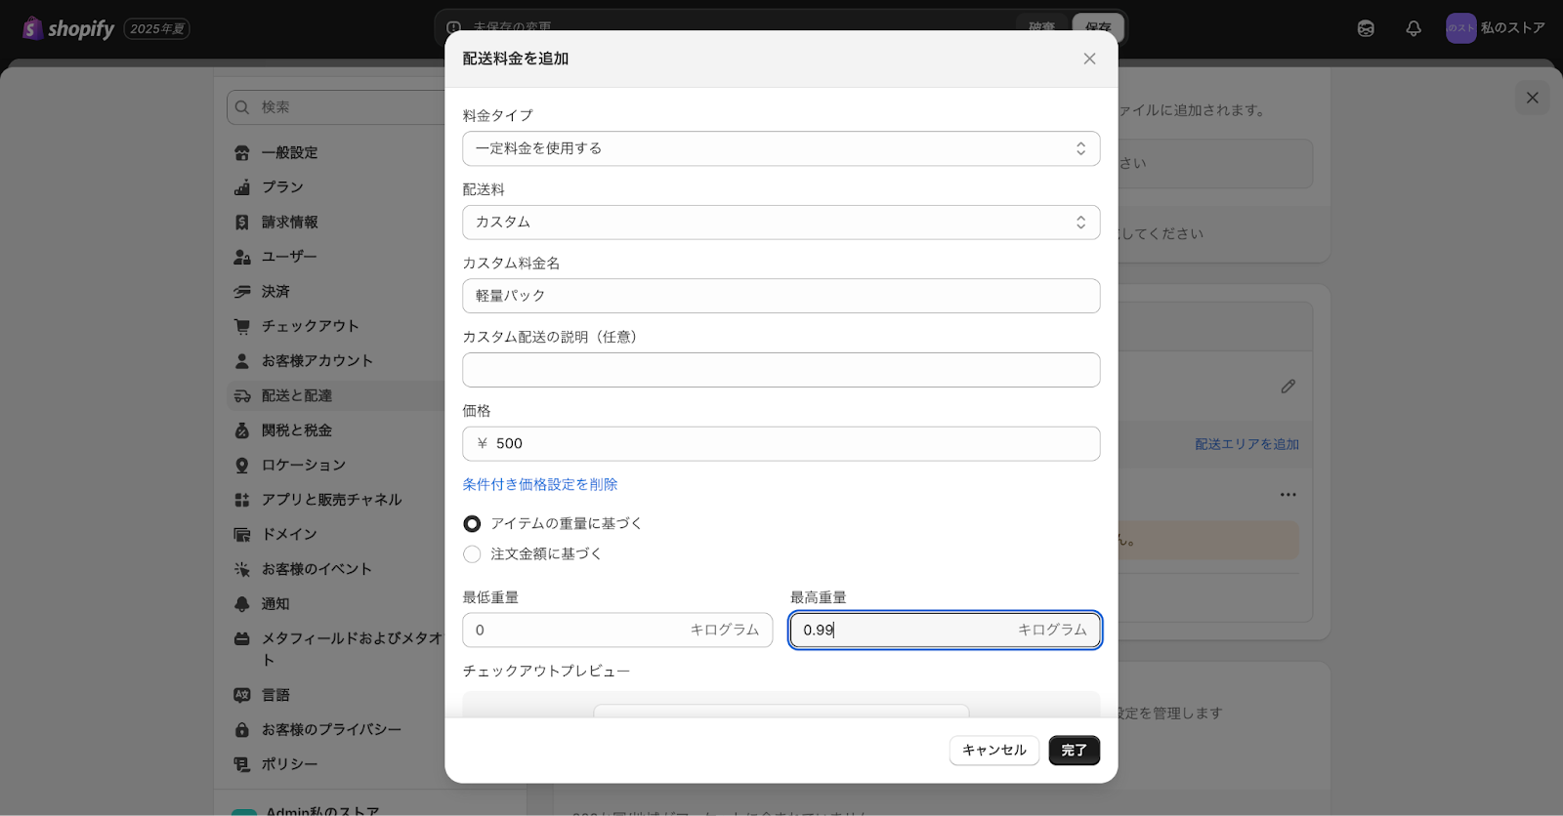Click the 決済 payments icon
The image size is (1563, 816).
[242, 292]
